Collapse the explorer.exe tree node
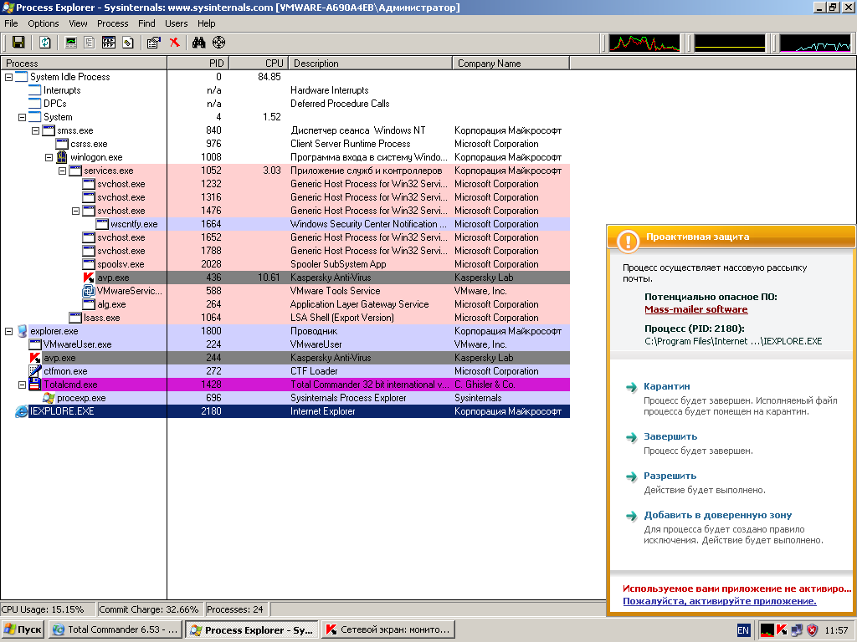857x642 pixels. [x=8, y=331]
